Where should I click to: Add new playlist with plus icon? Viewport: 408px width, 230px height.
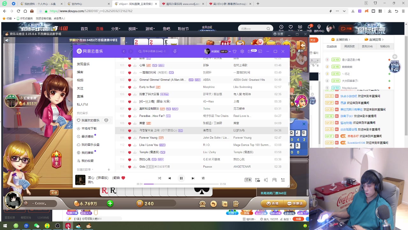[x=109, y=170]
